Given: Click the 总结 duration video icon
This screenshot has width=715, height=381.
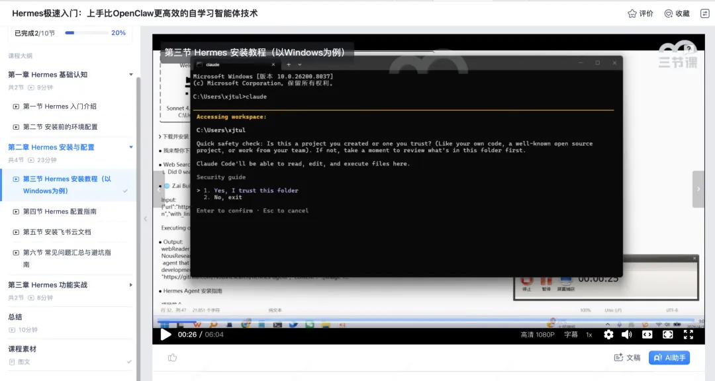Looking at the screenshot, I should tap(12, 330).
